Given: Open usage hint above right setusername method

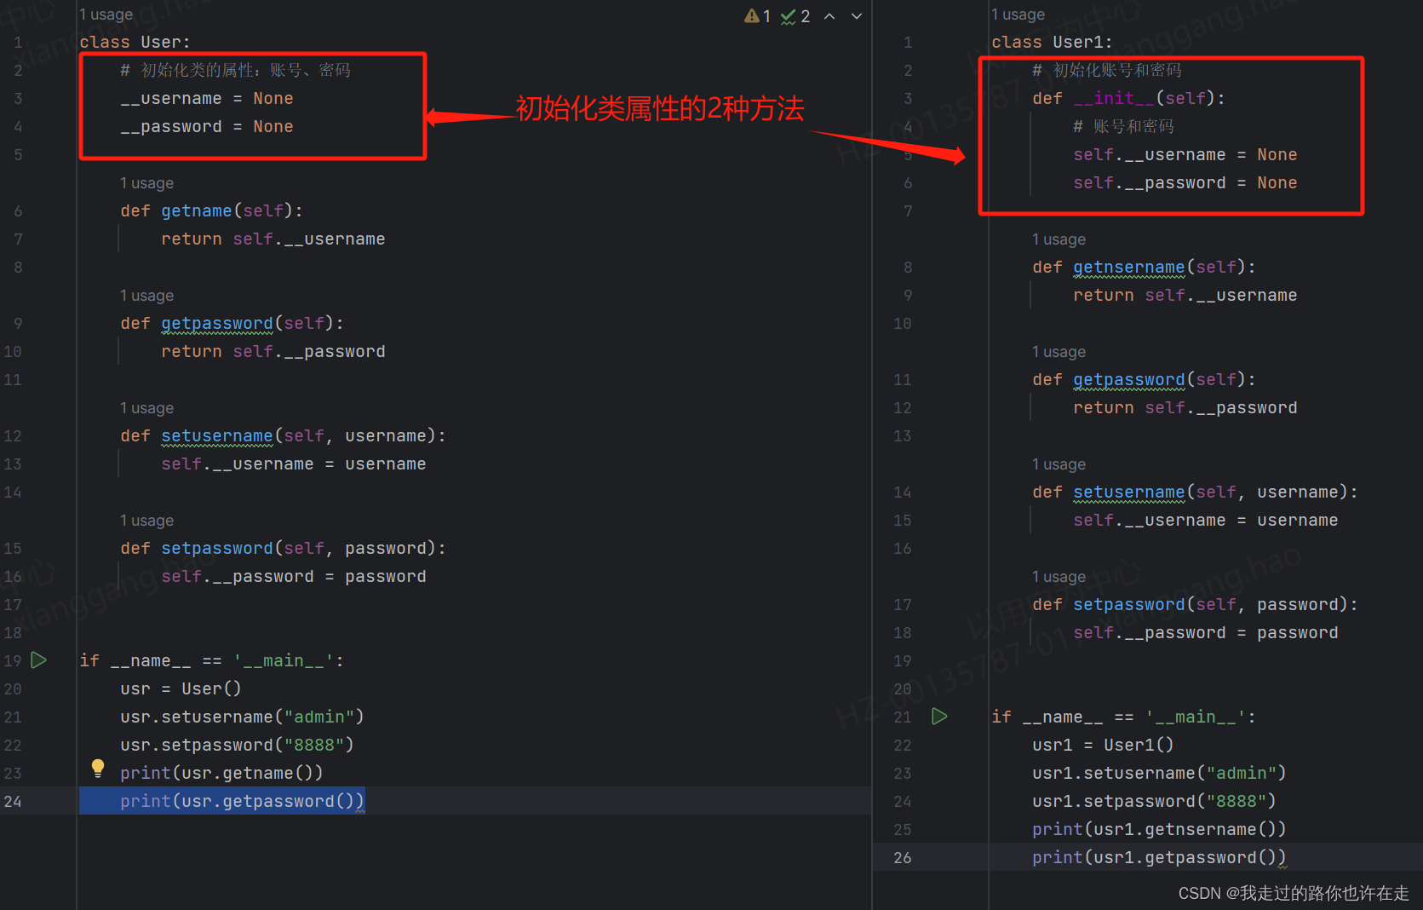Looking at the screenshot, I should coord(1059,464).
